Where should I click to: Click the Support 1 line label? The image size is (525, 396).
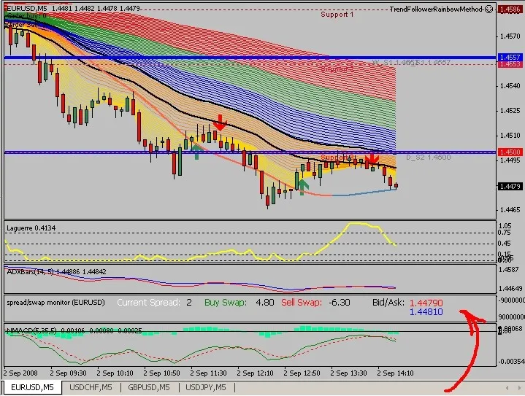click(337, 15)
